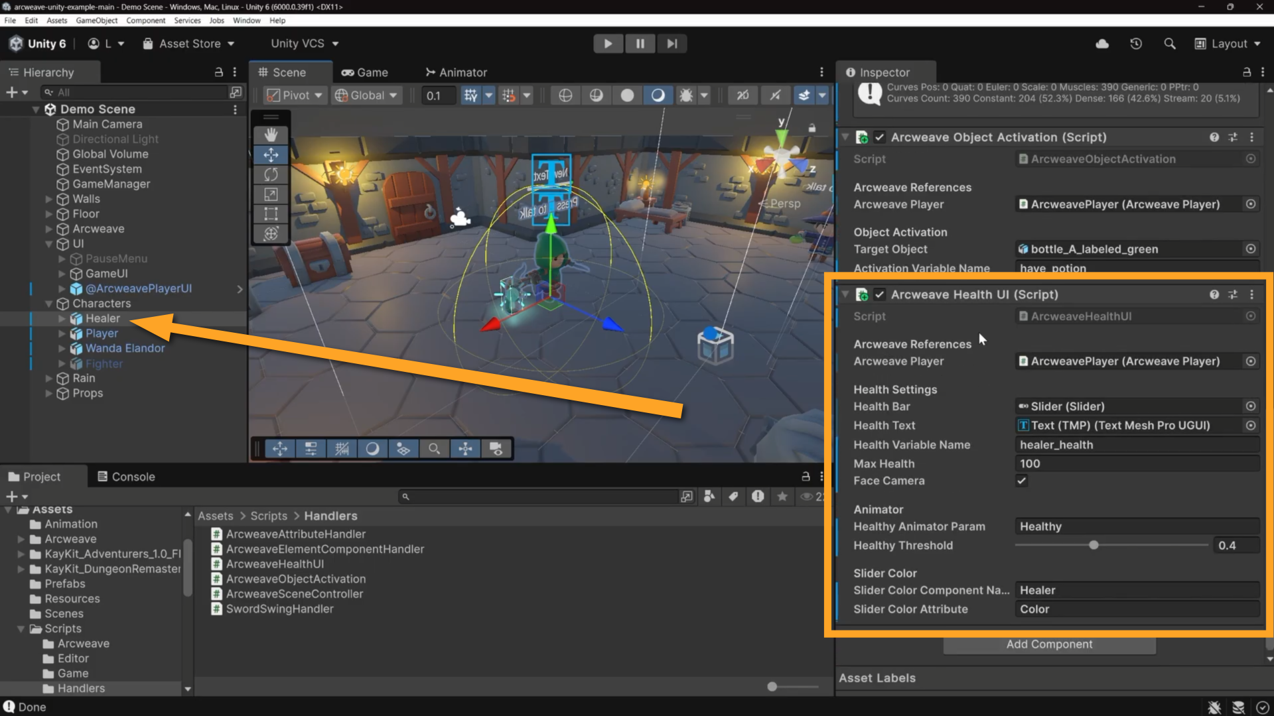Click the Health Variable Name field
Screen dimensions: 1274x716
click(1137, 445)
